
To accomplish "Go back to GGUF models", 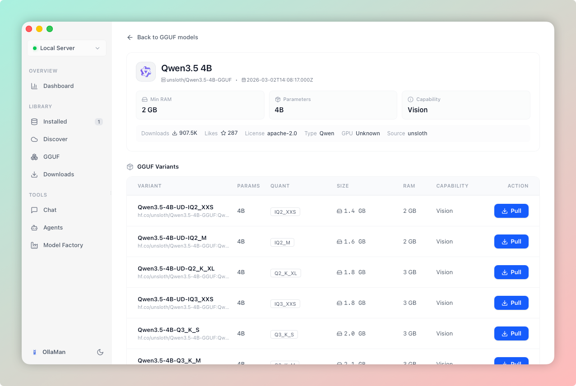I will click(x=163, y=37).
